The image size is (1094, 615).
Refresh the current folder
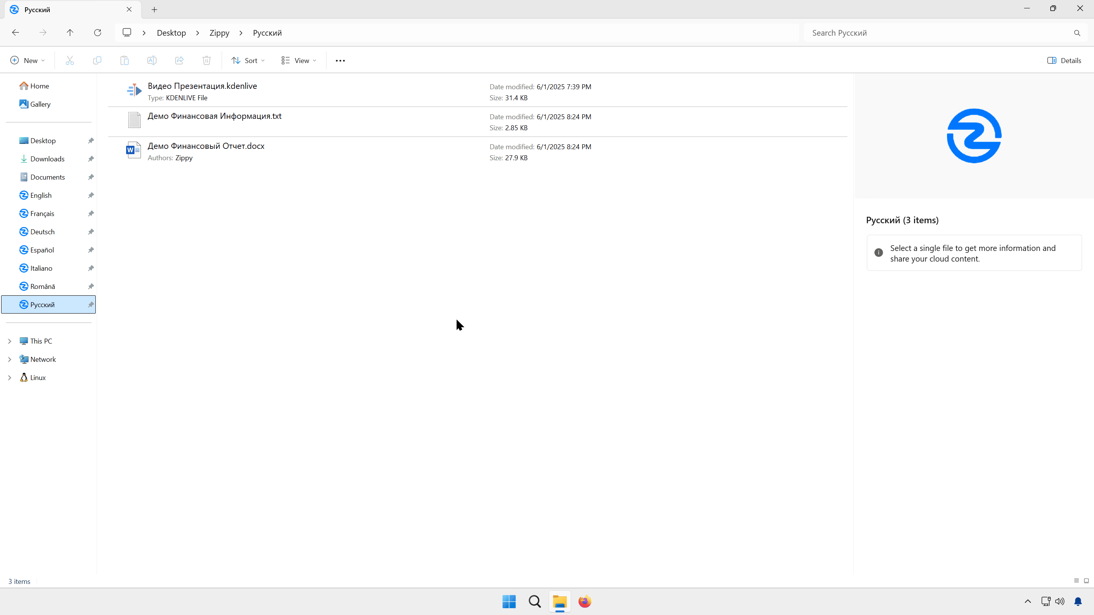coord(98,33)
